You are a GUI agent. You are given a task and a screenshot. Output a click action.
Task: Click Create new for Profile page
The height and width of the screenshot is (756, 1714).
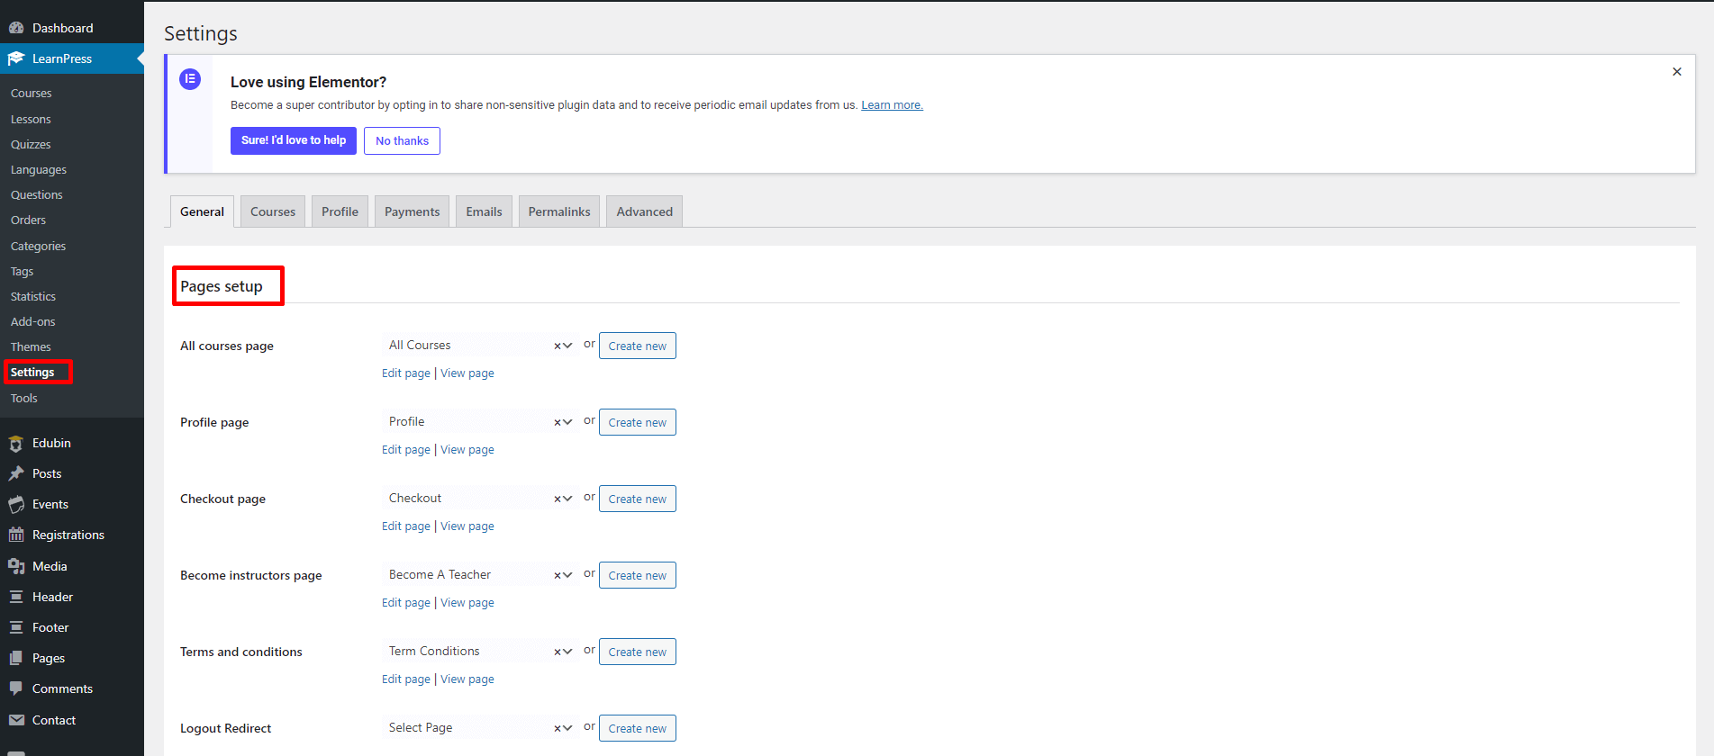[x=637, y=422]
